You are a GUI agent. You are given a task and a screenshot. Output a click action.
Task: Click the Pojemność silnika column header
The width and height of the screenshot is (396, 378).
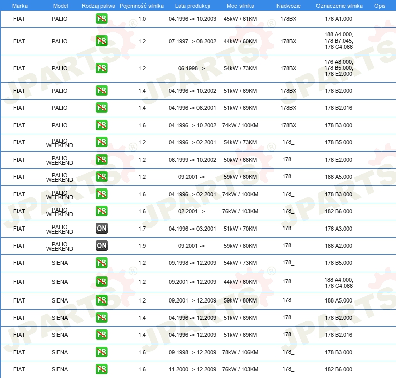tap(141, 6)
